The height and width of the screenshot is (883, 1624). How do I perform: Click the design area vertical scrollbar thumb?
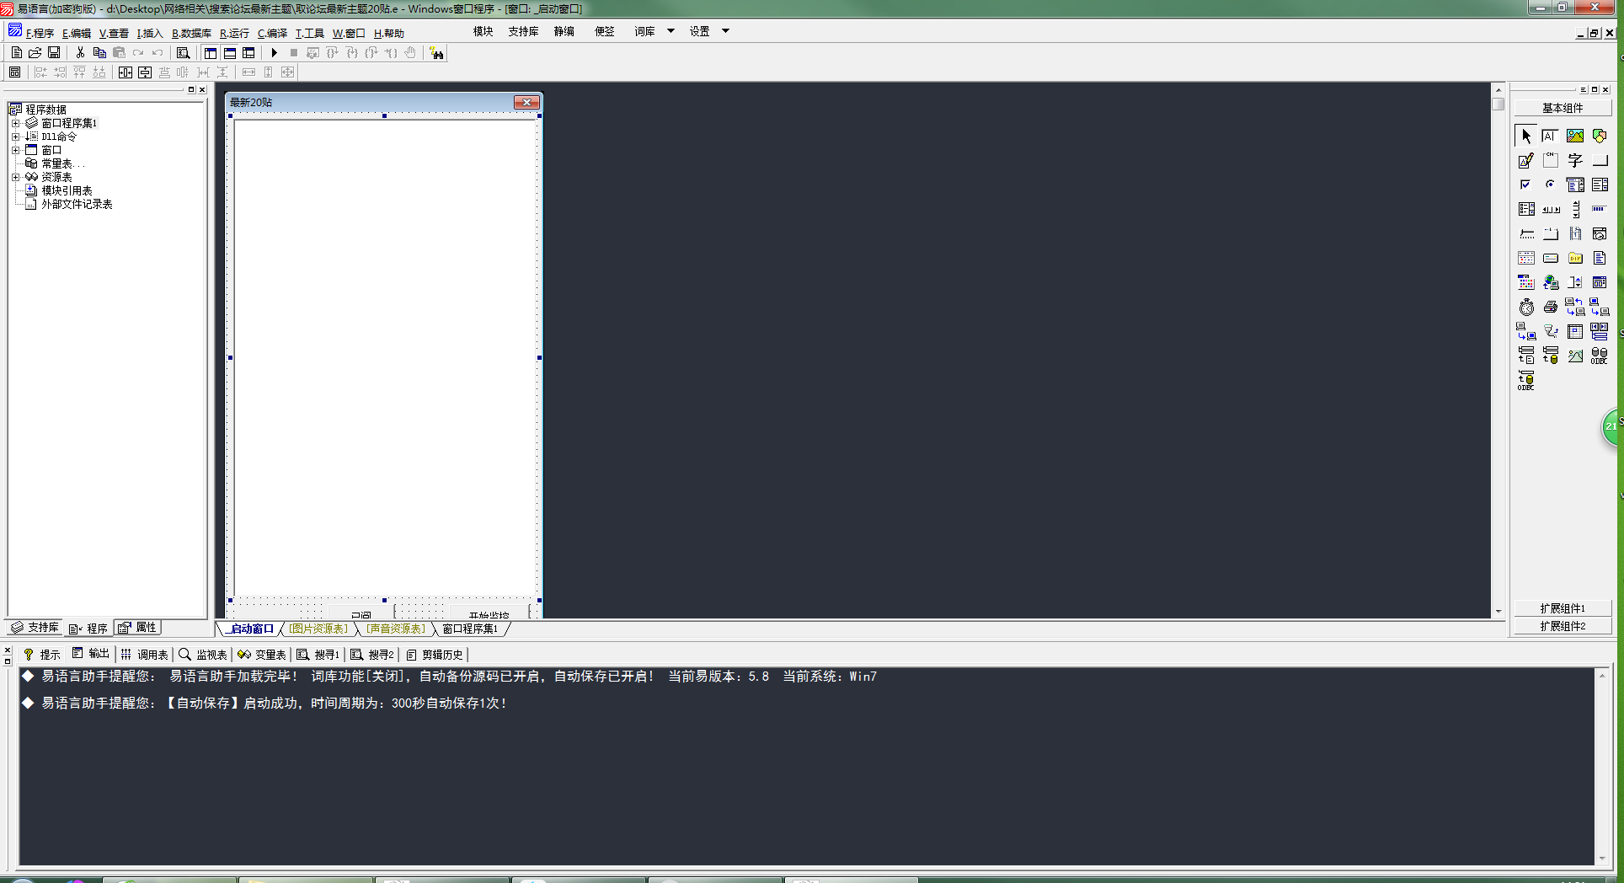[1498, 104]
